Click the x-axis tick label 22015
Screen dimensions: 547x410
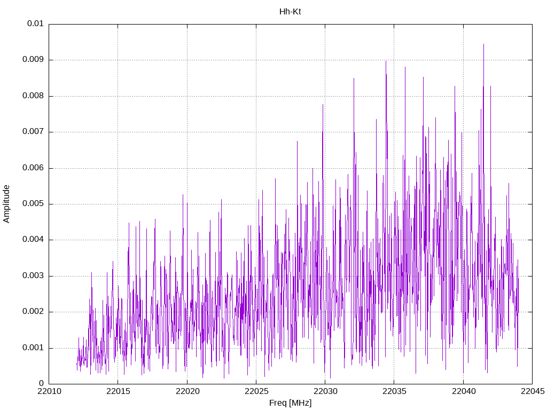pyautogui.click(x=118, y=391)
